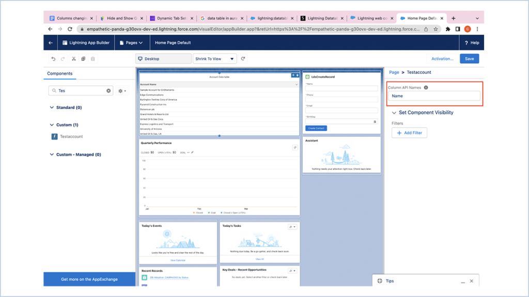Switch to the Lightning web co tab
This screenshot has height=297, width=529.
[x=372, y=18]
